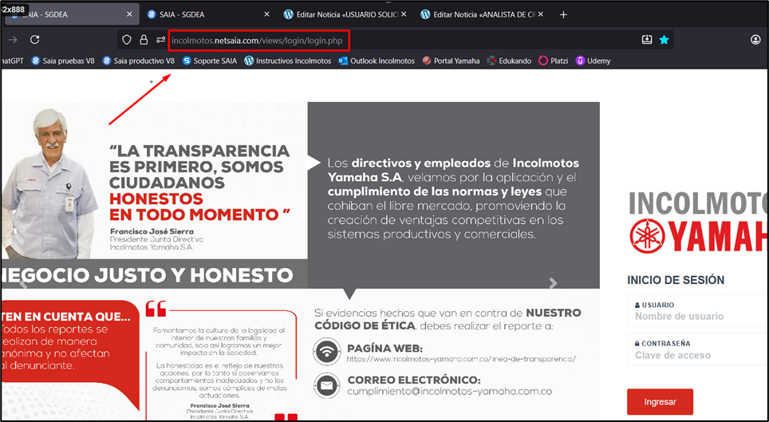
Task: Click the blue bookmark star icon
Action: (664, 40)
